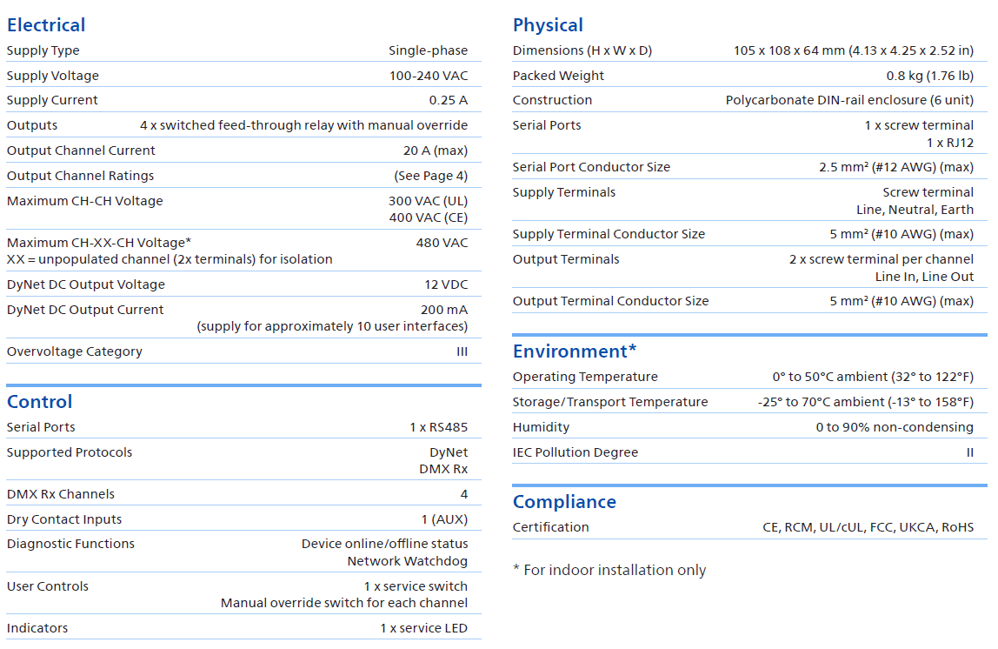
Task: Click the Environment* section heading
Action: click(x=574, y=351)
